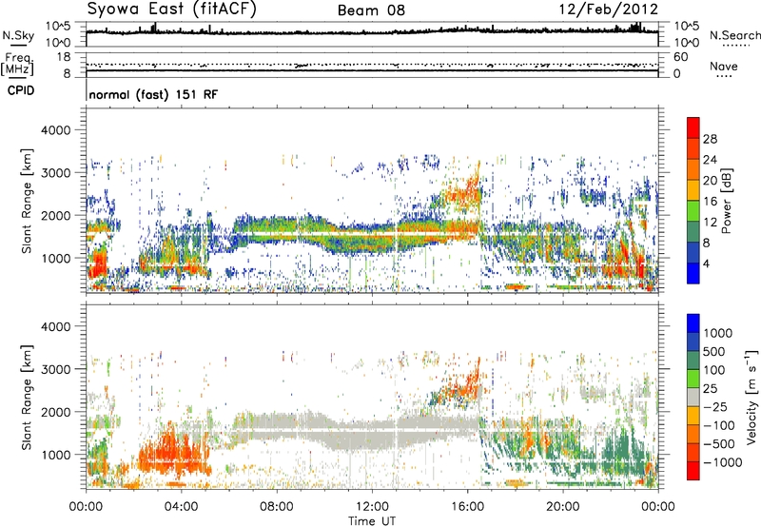Image resolution: width=761 pixels, height=527 pixels.
Task: Click the "-1000" label on Velocity scale
Action: 722,462
